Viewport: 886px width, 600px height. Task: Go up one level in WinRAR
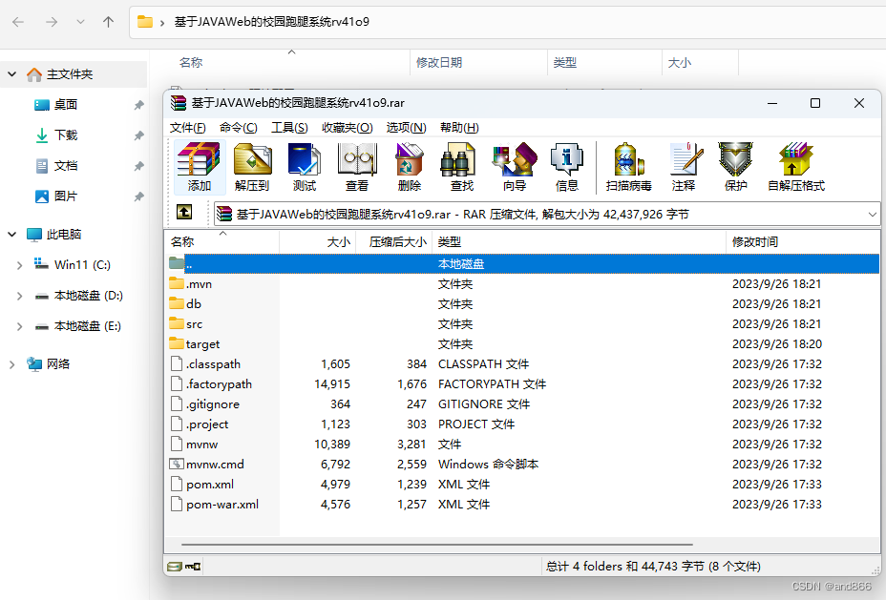point(184,212)
